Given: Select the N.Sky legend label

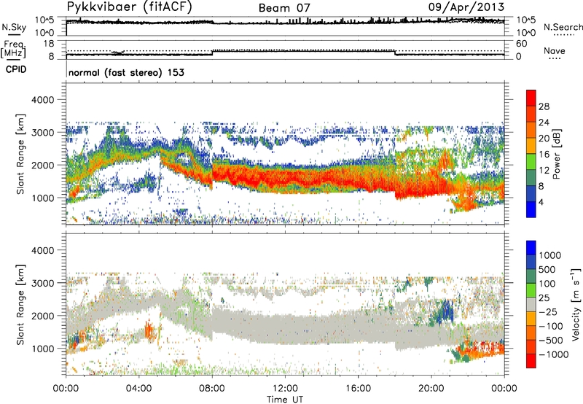Looking at the screenshot, I should 14,27.
